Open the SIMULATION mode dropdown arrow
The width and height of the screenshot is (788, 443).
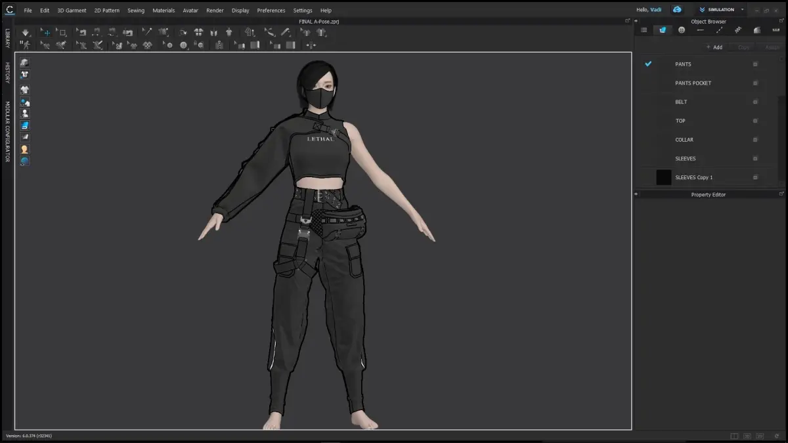(742, 10)
